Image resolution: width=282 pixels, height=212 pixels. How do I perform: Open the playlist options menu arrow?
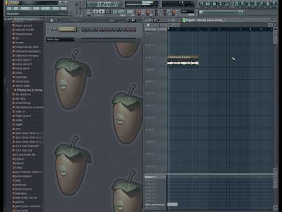pyautogui.click(x=146, y=21)
